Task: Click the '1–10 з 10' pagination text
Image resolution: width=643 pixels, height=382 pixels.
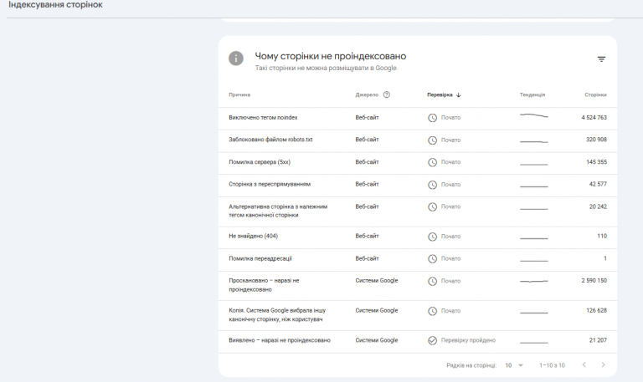Action: tap(552, 365)
